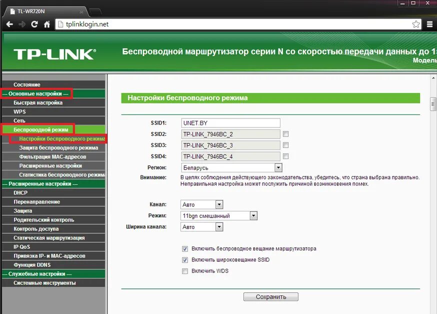Open Контроль доступа menu item
The image size is (437, 314).
(53, 228)
